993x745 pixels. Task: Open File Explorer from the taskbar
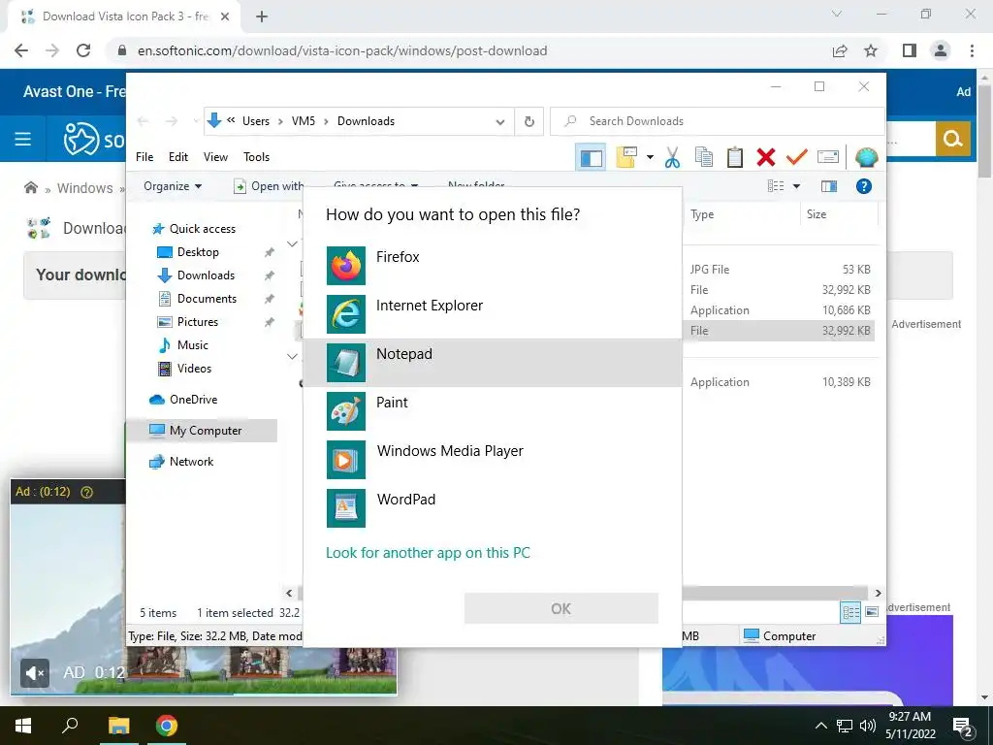click(x=118, y=726)
